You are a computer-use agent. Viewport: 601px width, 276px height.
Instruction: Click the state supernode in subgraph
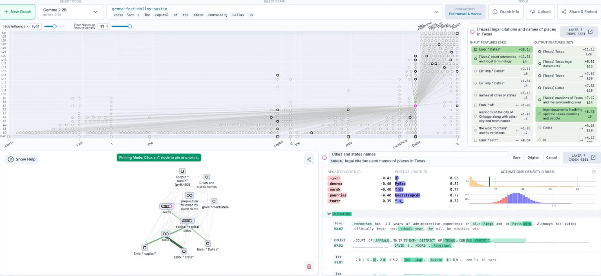click(166, 234)
